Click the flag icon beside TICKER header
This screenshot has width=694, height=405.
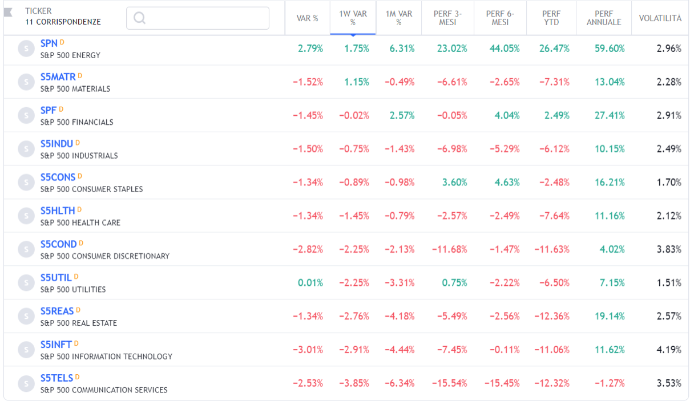9,13
